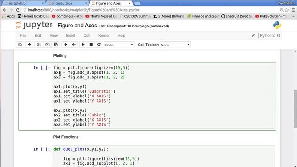Open the Help menu

coord(121,35)
